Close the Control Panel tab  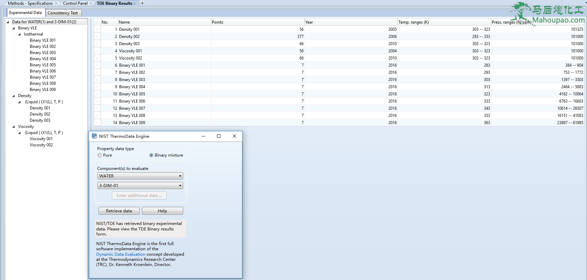coord(91,3)
